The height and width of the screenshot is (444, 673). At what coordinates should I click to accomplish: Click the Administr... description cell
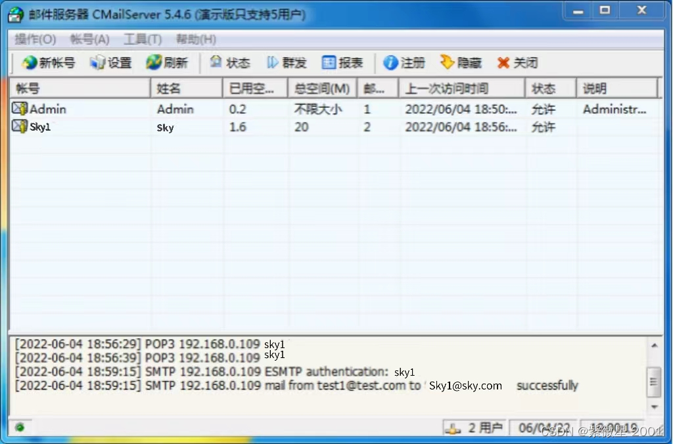coord(615,110)
